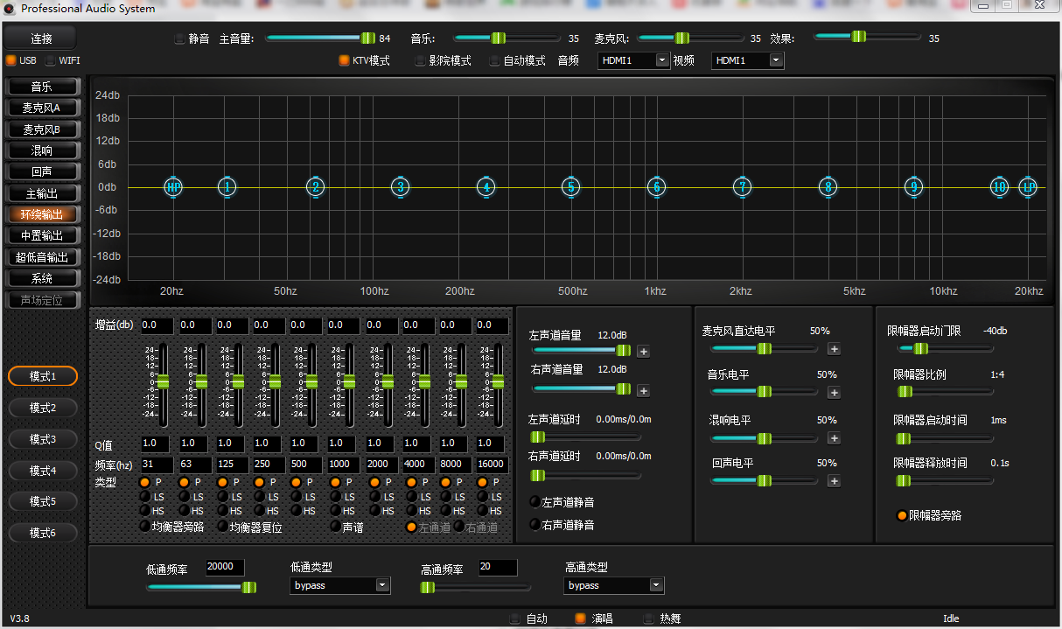Screen dimensions: 1062x629
Task: Open the 系统 system section
Action: [42, 278]
